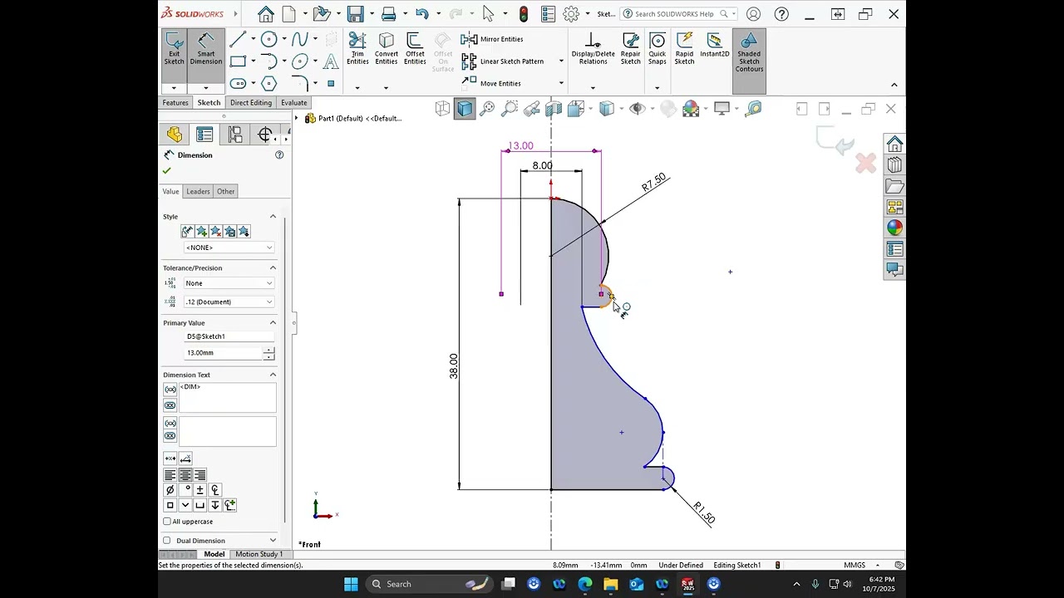Open the Design Library in task pane
Image resolution: width=1064 pixels, height=598 pixels.
coord(894,165)
